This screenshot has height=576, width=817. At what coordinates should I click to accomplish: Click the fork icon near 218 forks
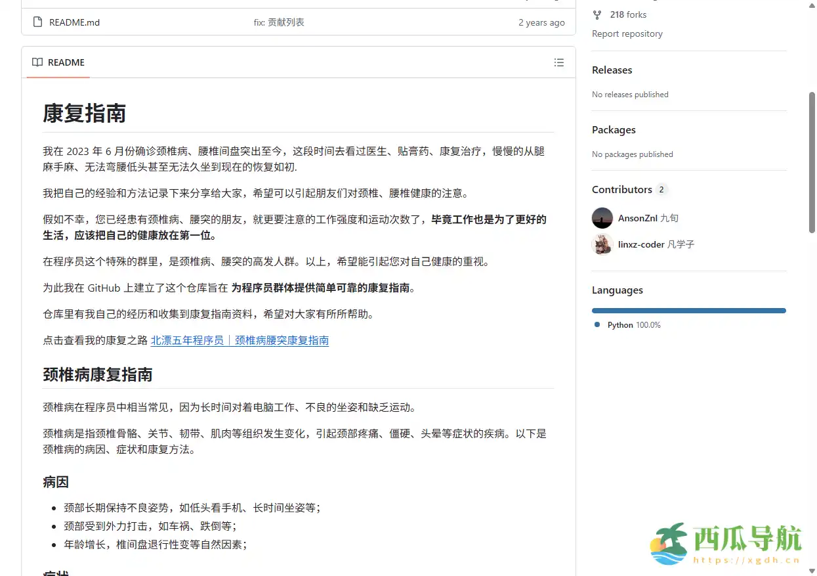click(597, 14)
